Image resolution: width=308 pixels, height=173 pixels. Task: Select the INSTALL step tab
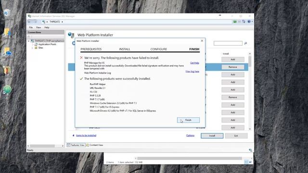tap(125, 49)
